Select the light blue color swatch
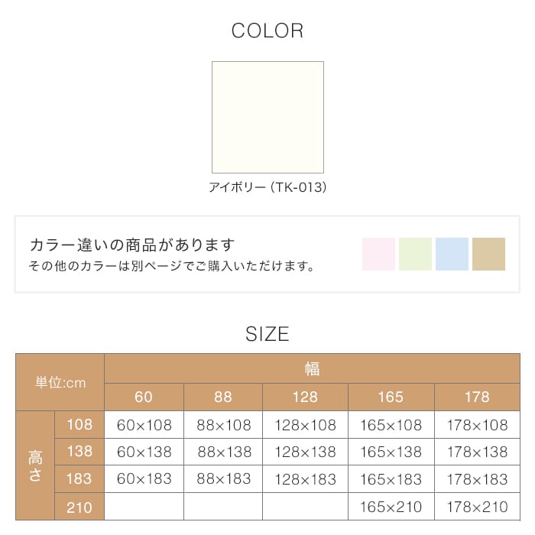535x535 pixels. pos(452,254)
